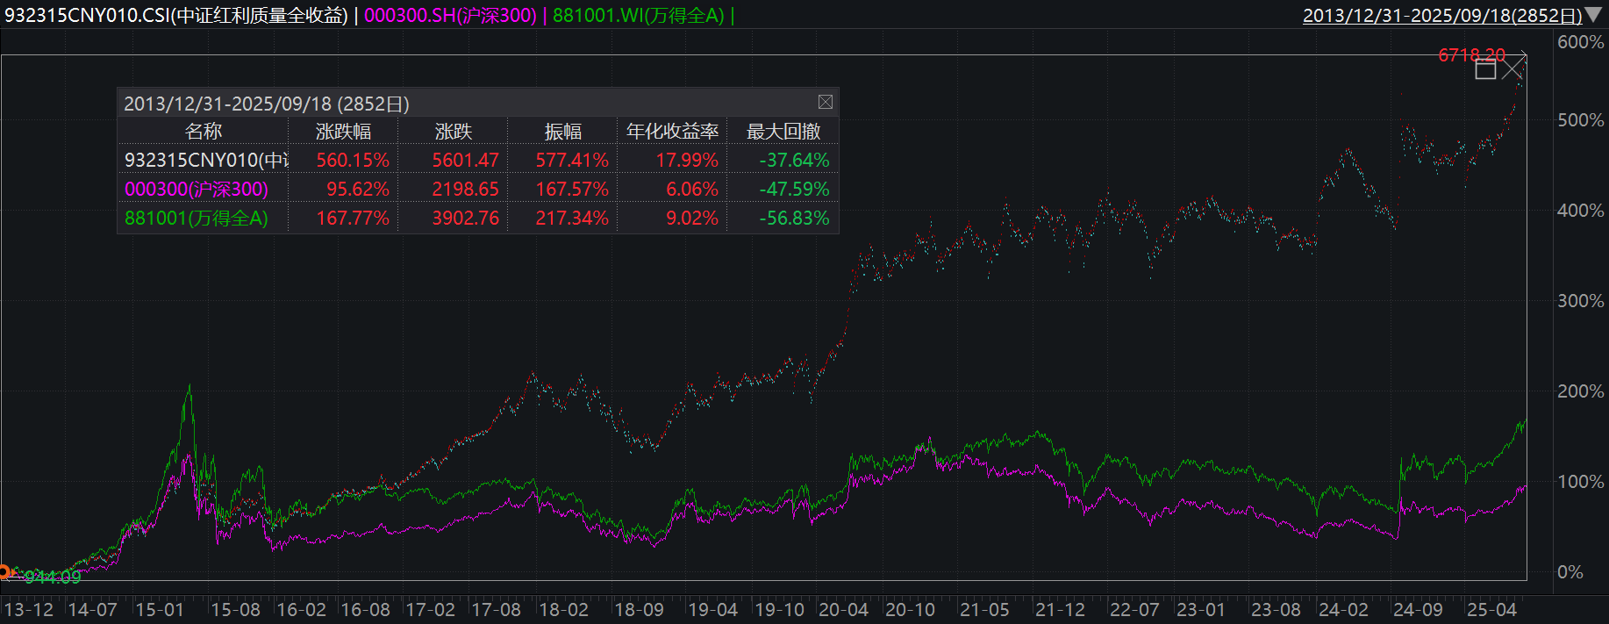Click the 年化收益率 column header
The width and height of the screenshot is (1609, 624).
pyautogui.click(x=672, y=132)
